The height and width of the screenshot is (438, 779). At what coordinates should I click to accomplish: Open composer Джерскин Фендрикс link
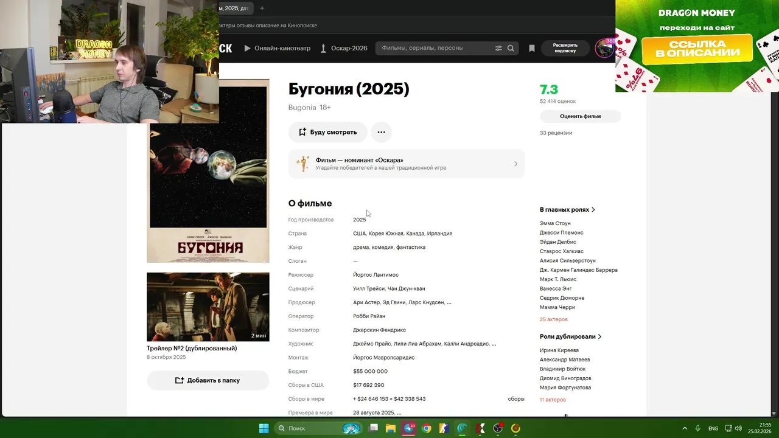coord(379,330)
